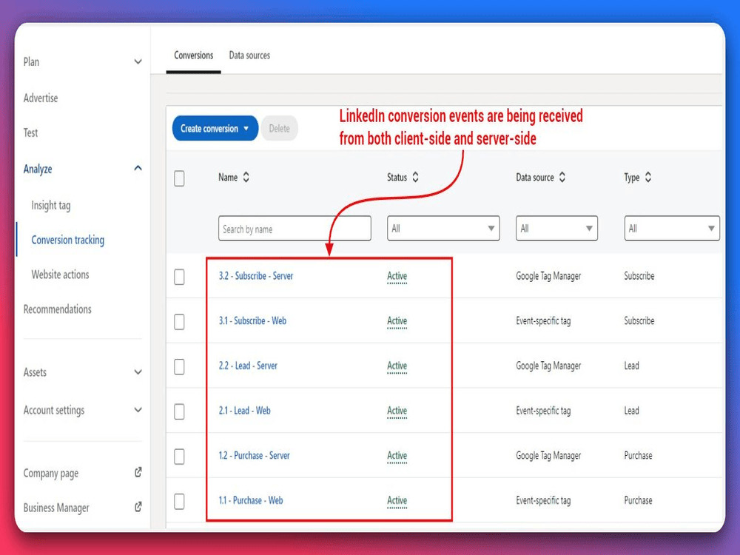
Task: Click the Delete button
Action: tap(280, 128)
